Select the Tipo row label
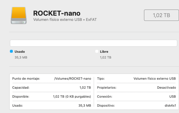179x113 pixels. (101, 79)
